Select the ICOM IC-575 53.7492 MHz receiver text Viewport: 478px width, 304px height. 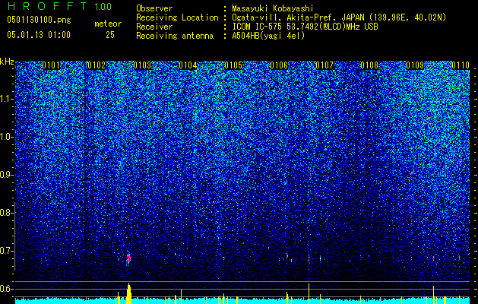click(x=305, y=27)
